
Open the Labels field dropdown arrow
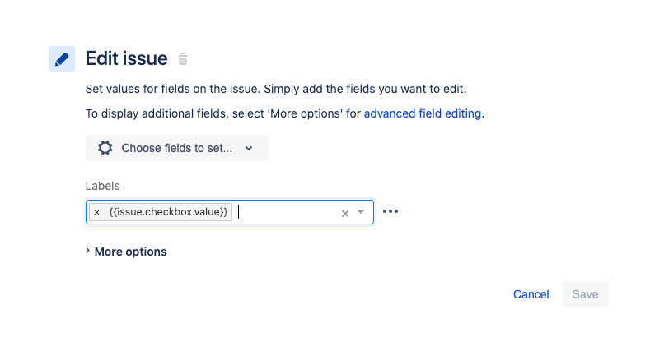click(x=361, y=212)
